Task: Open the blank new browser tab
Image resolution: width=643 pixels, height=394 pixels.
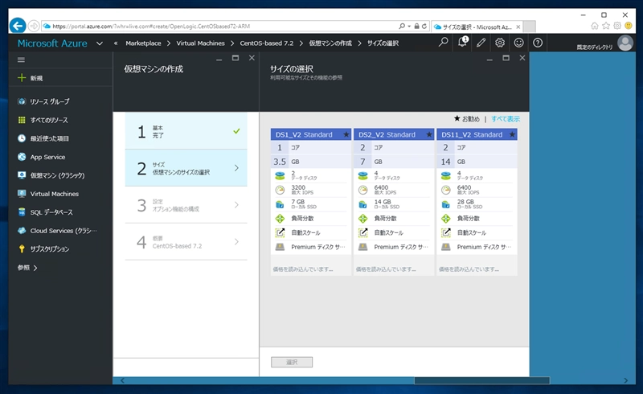Action: [x=530, y=27]
